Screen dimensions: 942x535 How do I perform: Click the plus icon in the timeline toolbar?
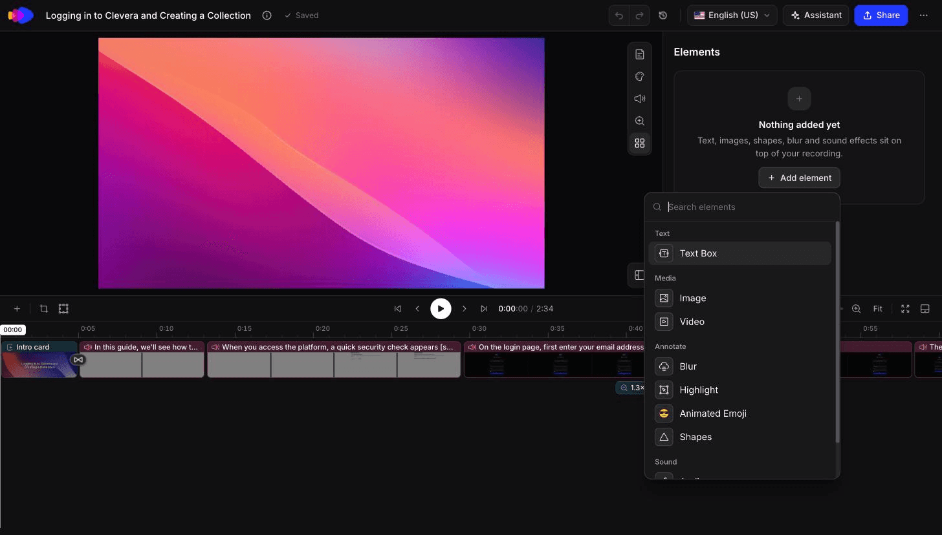pos(17,309)
